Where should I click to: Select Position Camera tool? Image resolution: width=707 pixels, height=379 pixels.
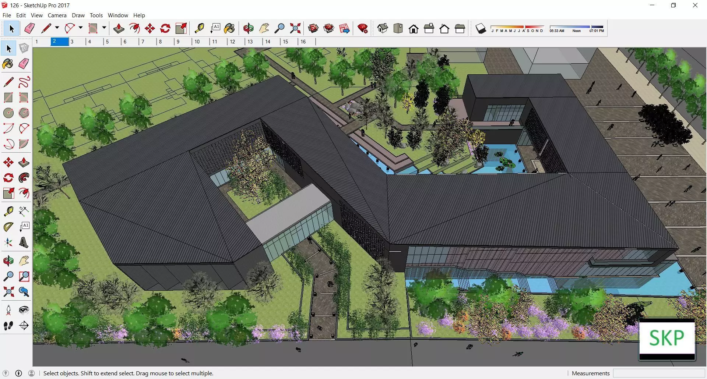click(x=8, y=310)
